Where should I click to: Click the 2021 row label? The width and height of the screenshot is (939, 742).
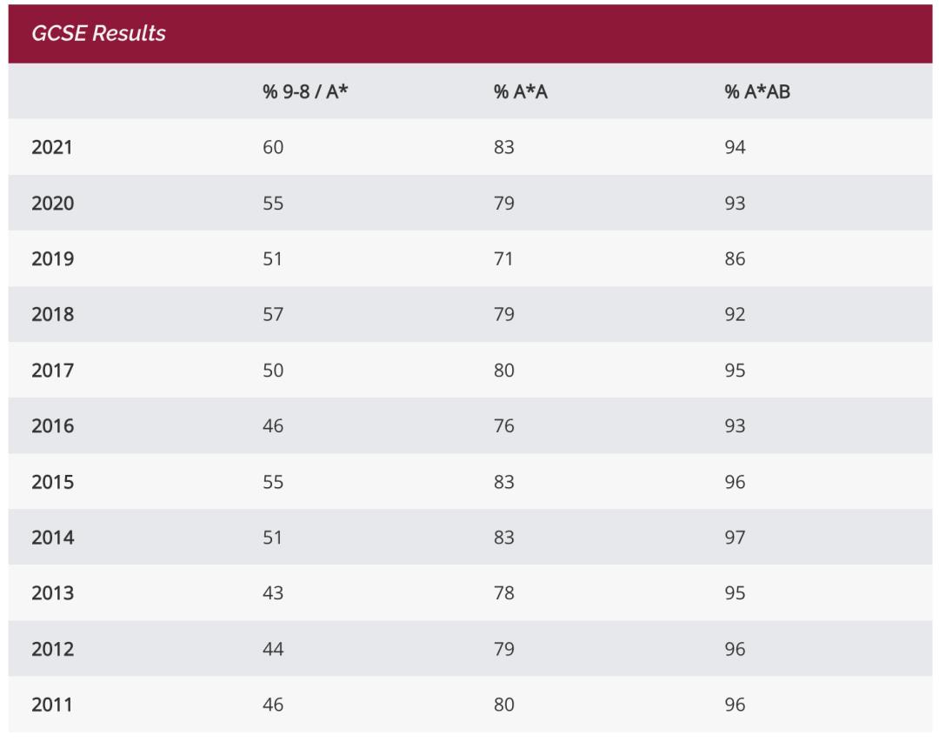[x=52, y=148]
